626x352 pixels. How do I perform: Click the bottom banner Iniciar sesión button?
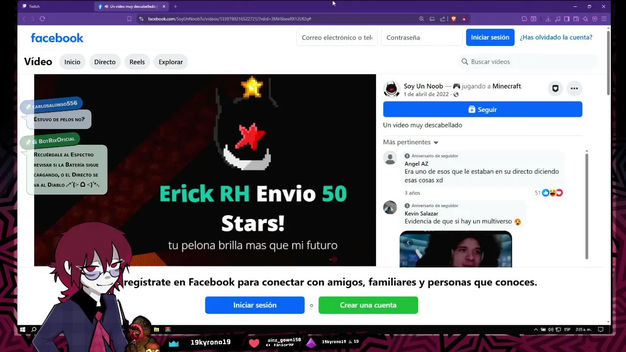tap(255, 305)
